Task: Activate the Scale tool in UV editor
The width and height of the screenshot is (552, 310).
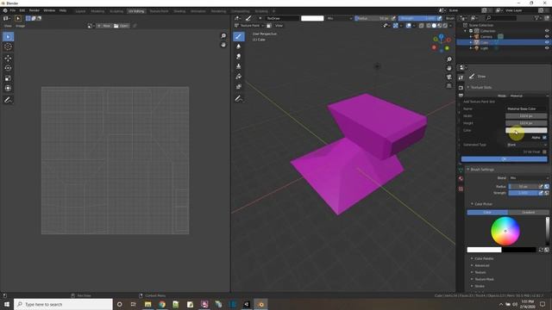Action: (x=8, y=78)
